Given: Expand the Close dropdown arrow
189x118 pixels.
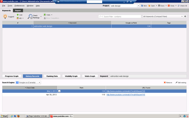Looking at the screenshot, I should point(176,6).
